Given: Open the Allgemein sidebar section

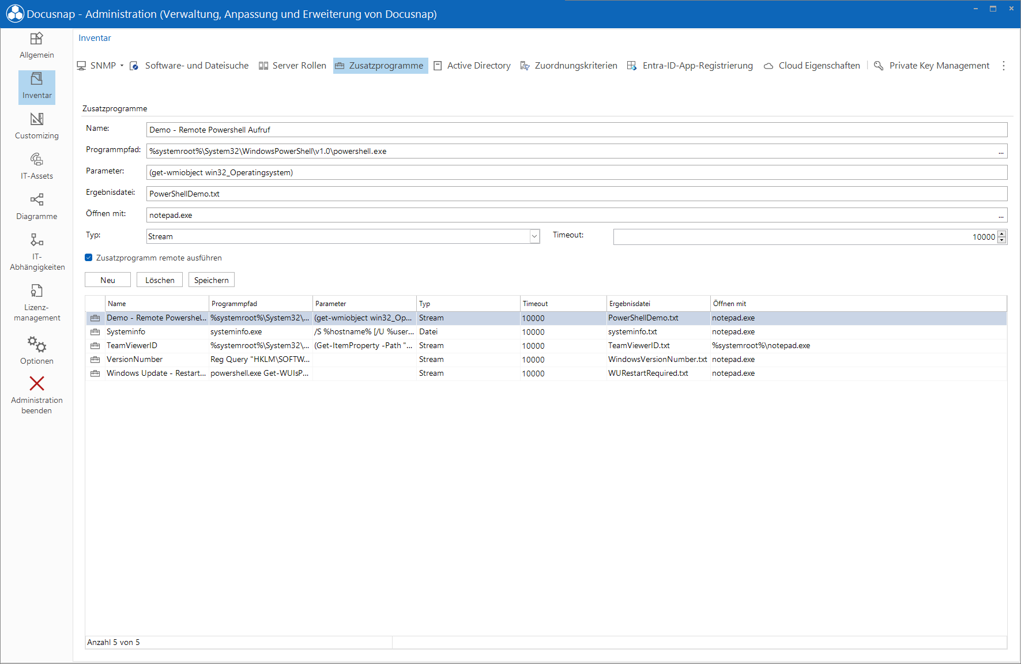Looking at the screenshot, I should 36,46.
